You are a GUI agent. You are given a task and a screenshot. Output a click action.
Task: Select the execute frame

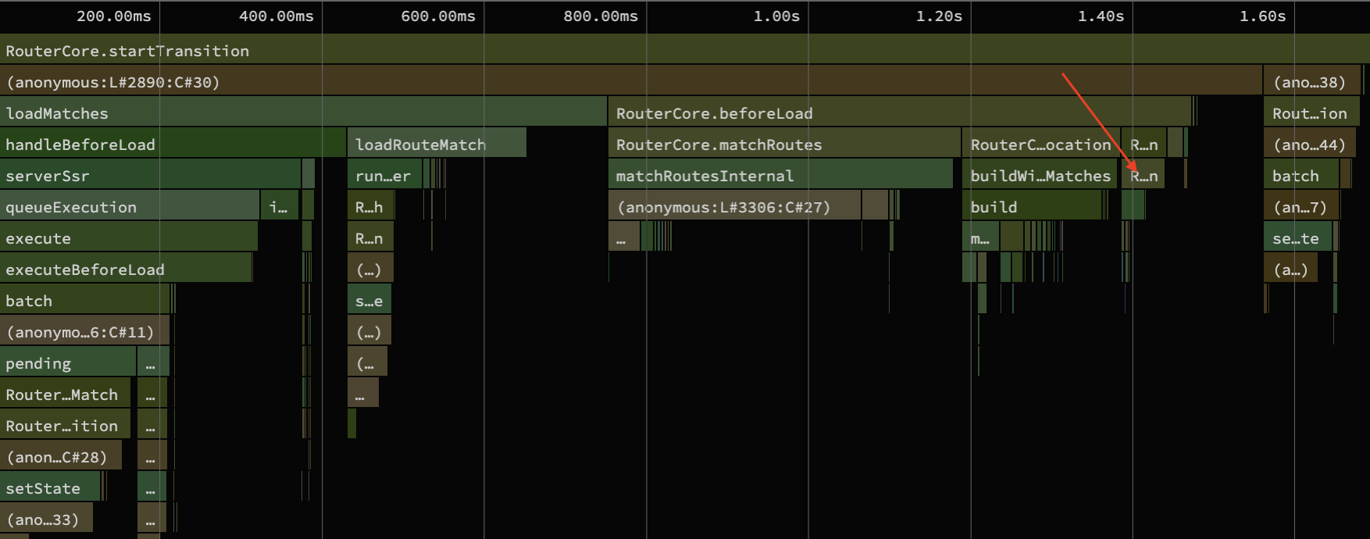point(129,238)
